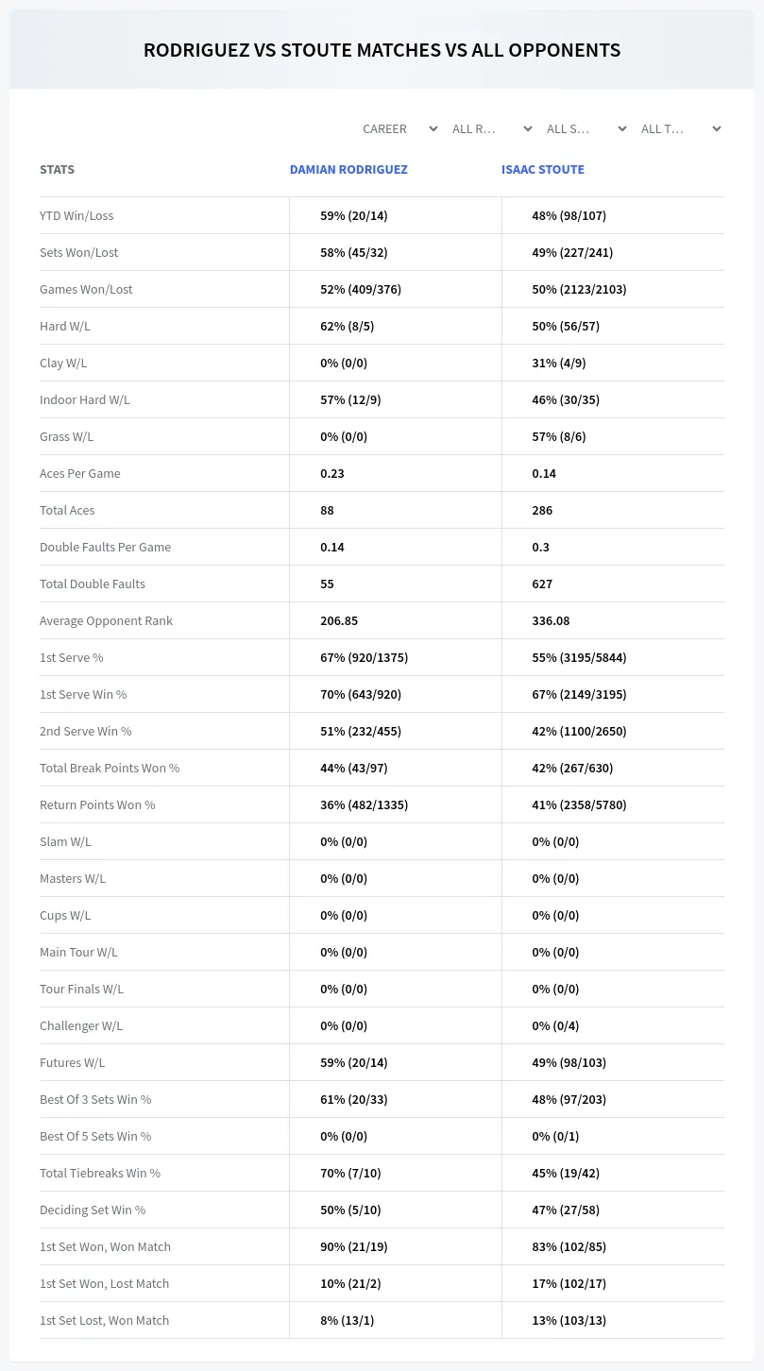Expand the ALL T... tournaments dropdown
The image size is (764, 1371).
click(680, 128)
